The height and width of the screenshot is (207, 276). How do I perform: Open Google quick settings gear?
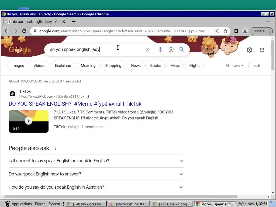pos(249,50)
